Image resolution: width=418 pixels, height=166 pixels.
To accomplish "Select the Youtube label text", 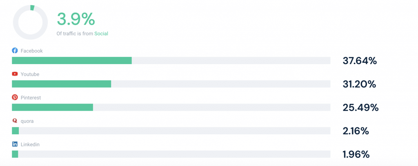I will click(30, 74).
